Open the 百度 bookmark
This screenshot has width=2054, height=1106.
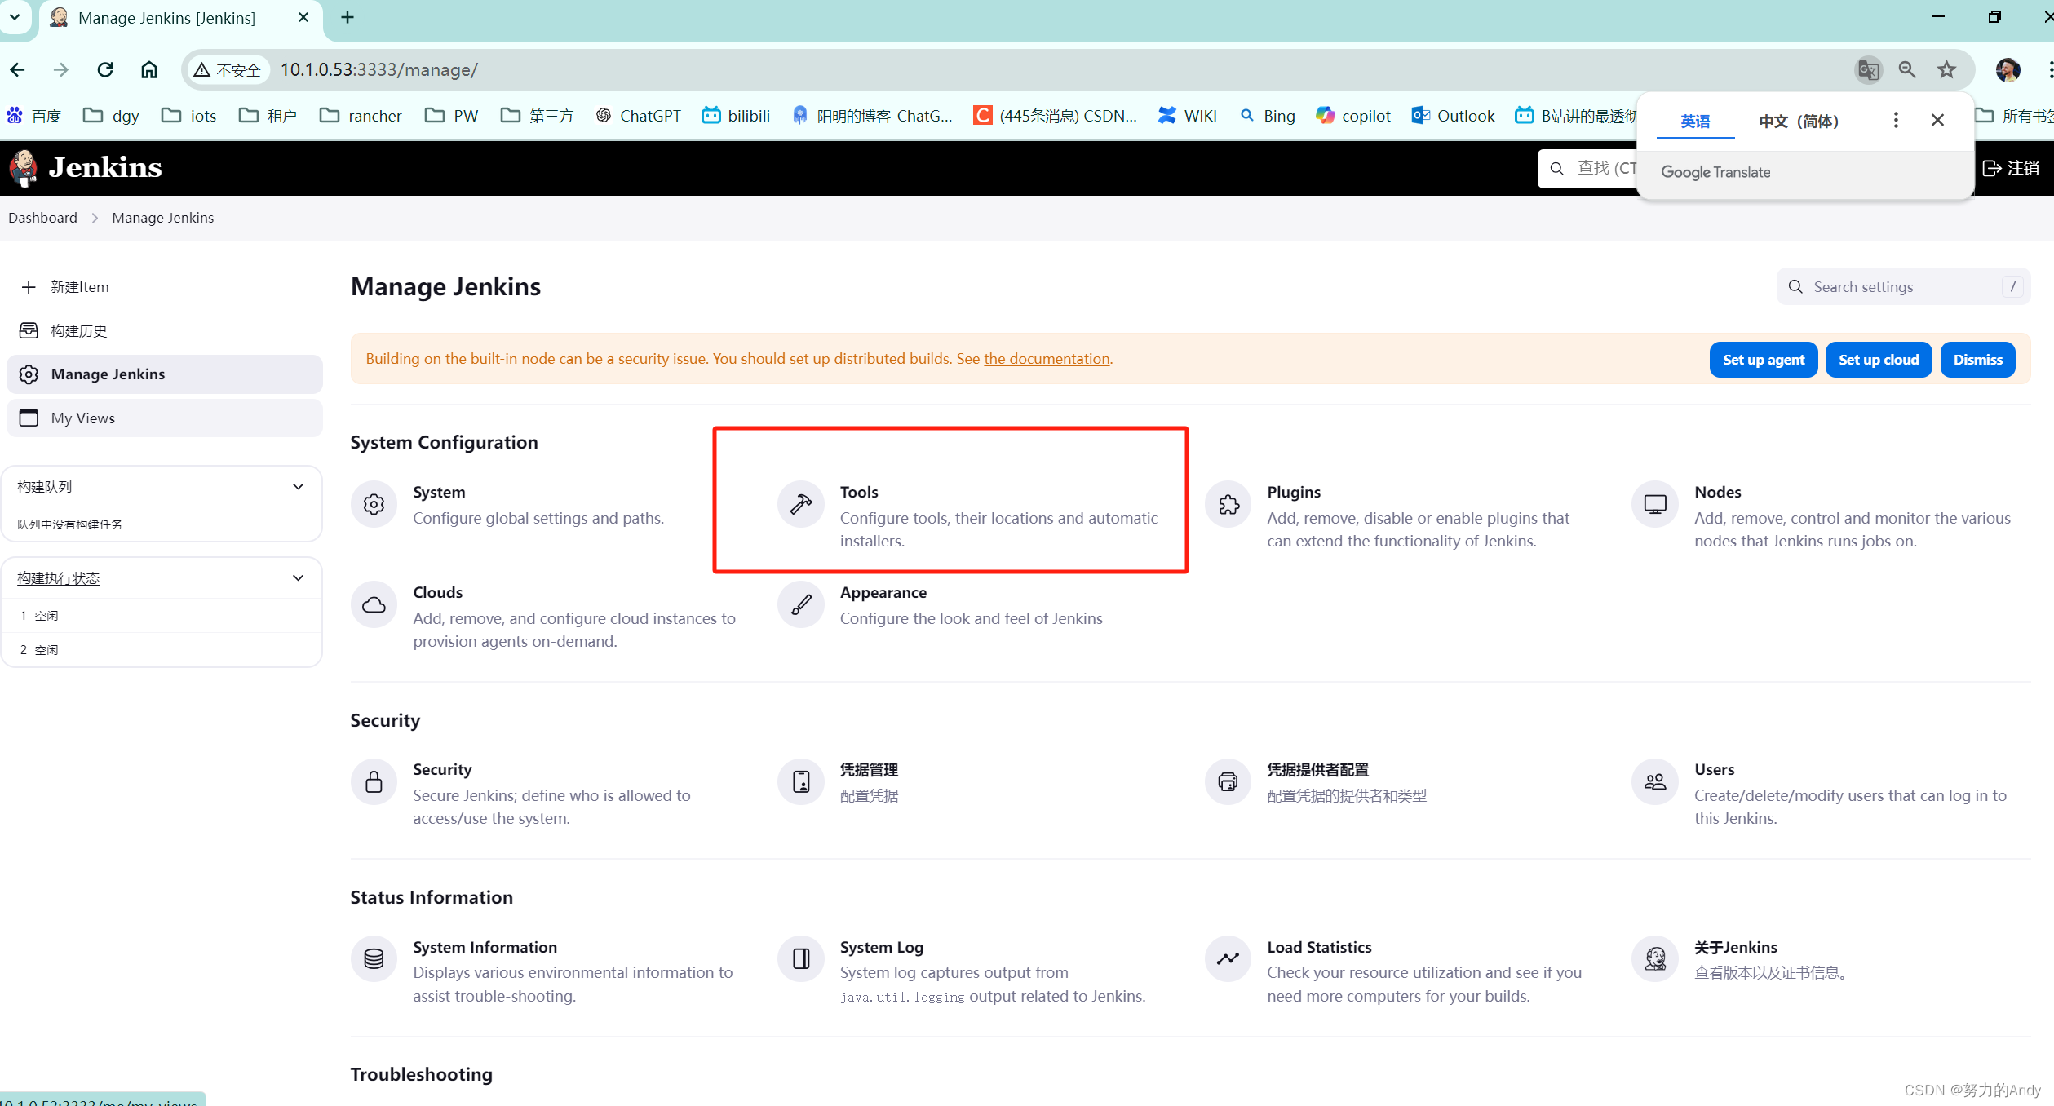click(x=34, y=116)
